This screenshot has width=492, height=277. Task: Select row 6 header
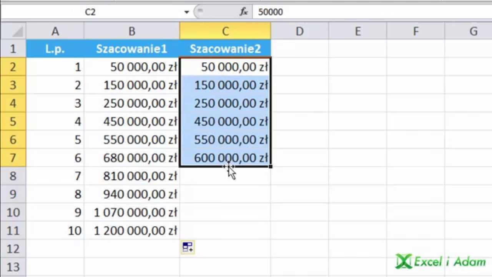point(13,139)
